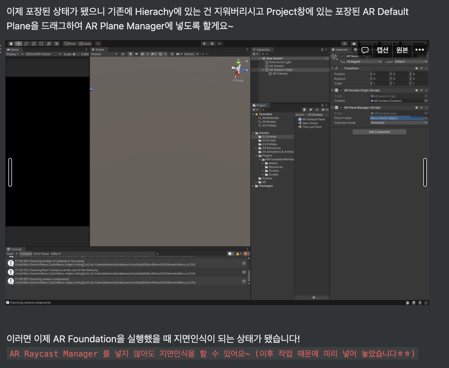449x368 pixels.
Task: Open the Hierarchy create plus menu
Action: click(x=255, y=54)
